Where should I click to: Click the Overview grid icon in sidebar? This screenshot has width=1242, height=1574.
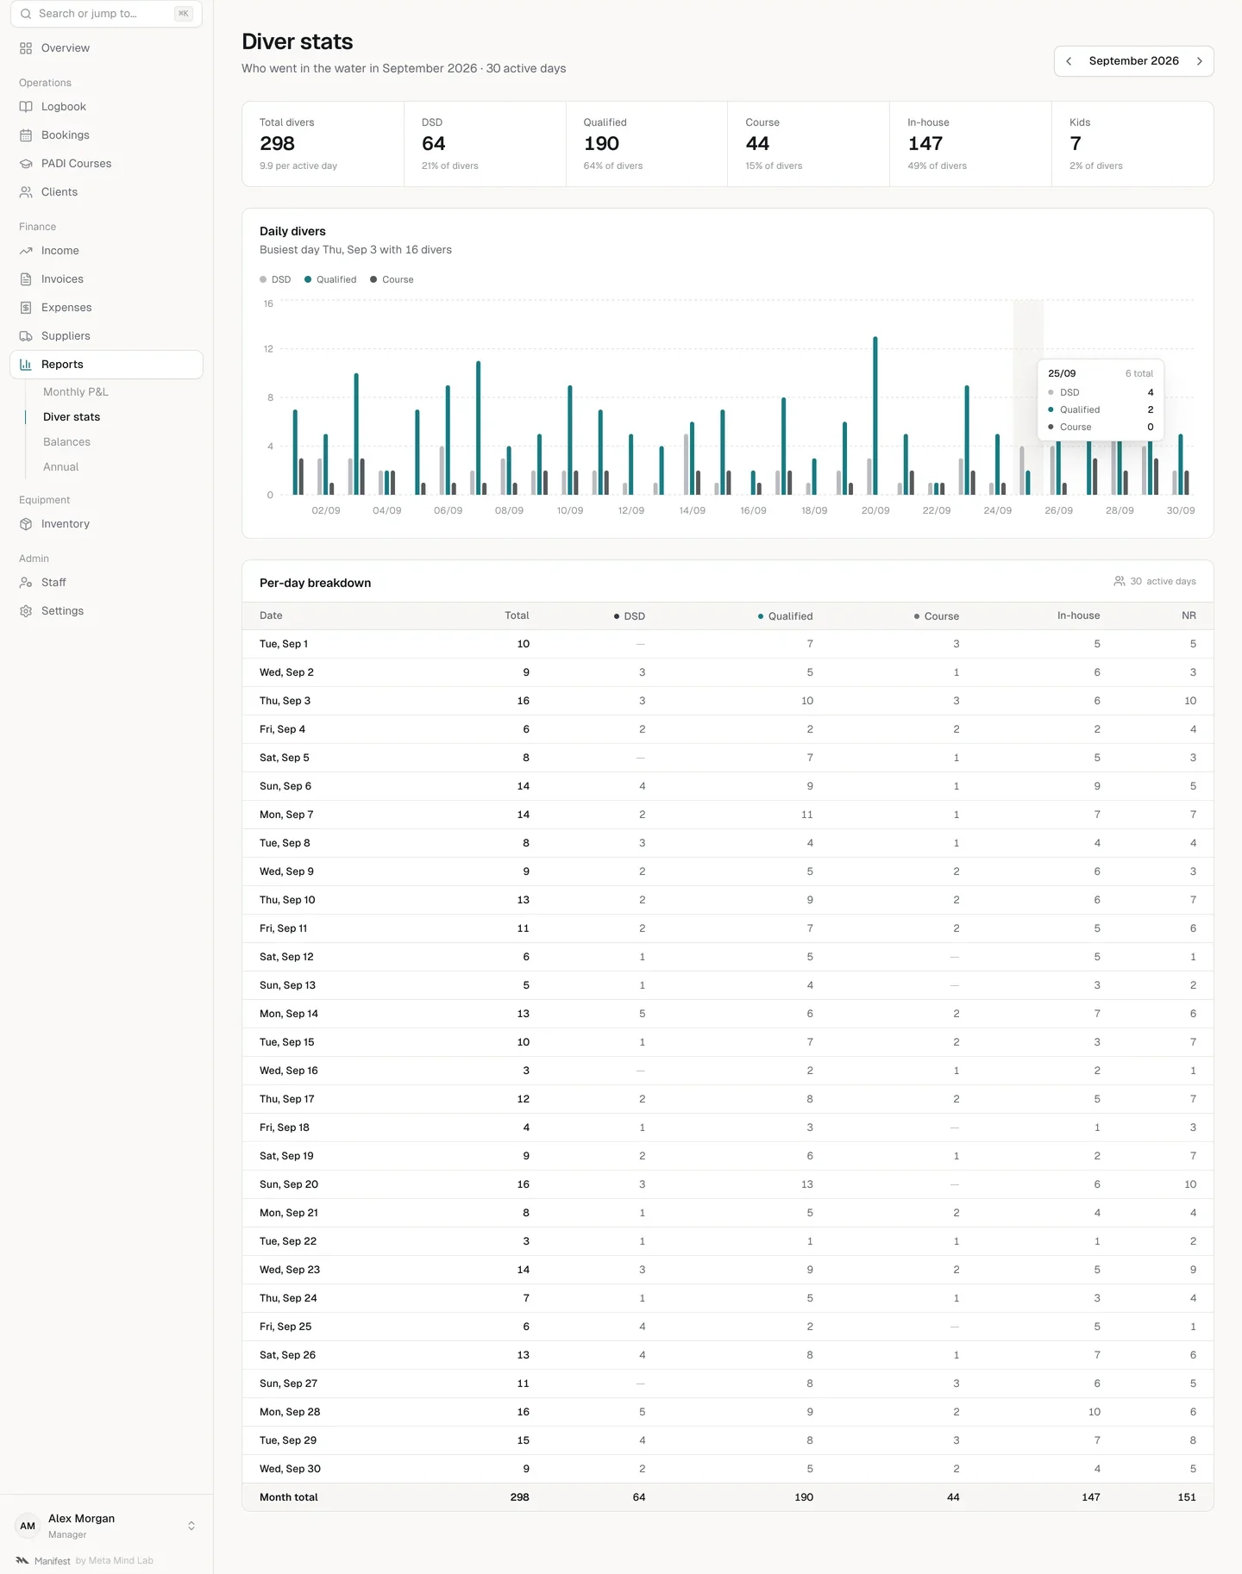click(26, 48)
